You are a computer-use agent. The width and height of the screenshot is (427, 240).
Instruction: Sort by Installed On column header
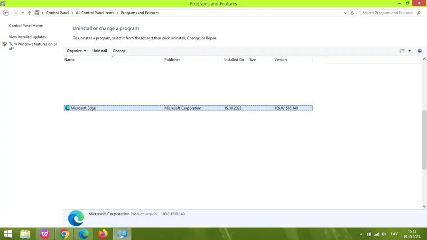click(234, 60)
